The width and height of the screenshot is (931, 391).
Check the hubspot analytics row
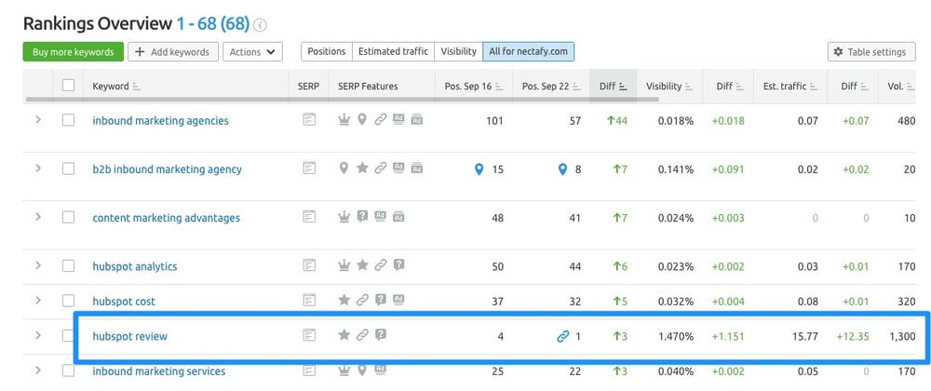[68, 266]
